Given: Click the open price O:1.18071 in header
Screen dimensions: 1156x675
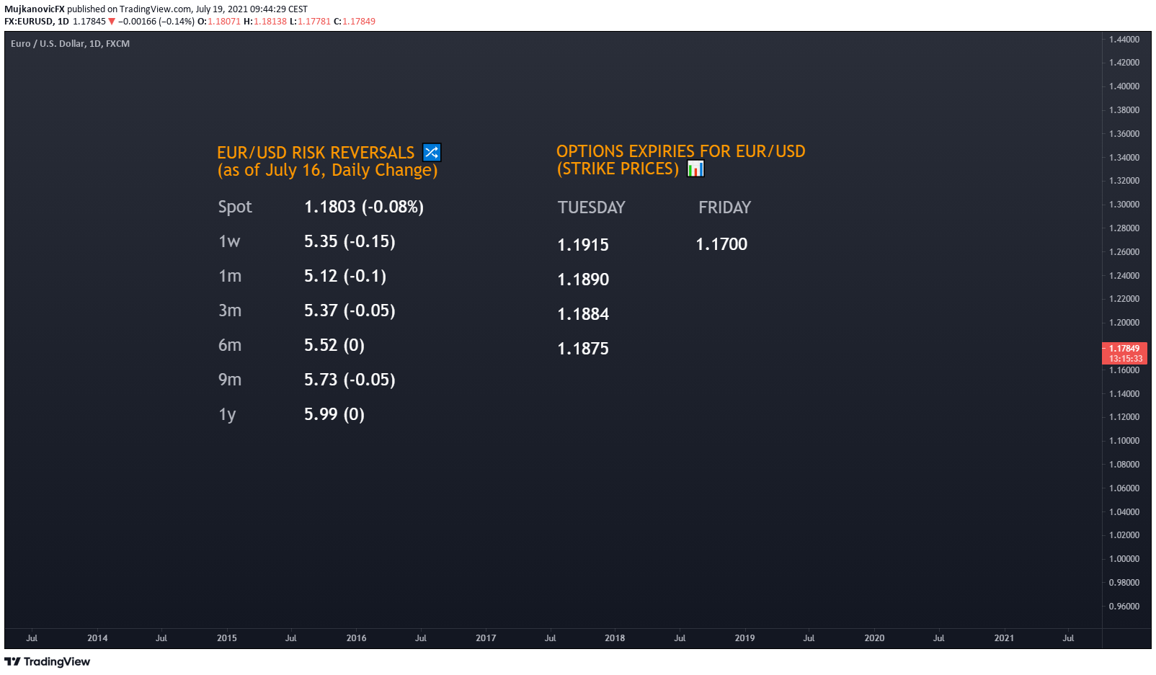Looking at the screenshot, I should (x=219, y=22).
